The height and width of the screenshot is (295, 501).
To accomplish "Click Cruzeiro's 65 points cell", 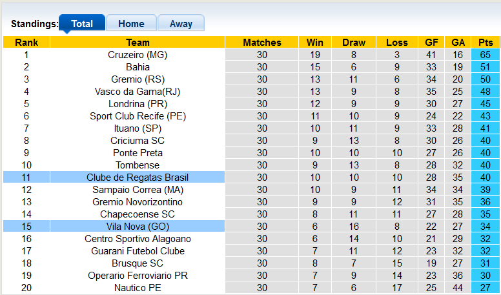I will [486, 55].
